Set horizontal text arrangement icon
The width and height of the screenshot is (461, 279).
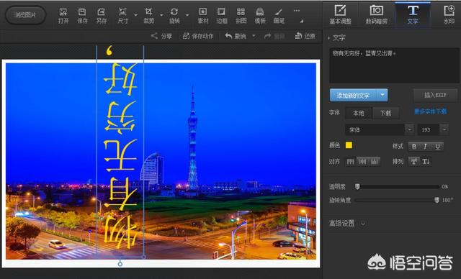(414, 161)
